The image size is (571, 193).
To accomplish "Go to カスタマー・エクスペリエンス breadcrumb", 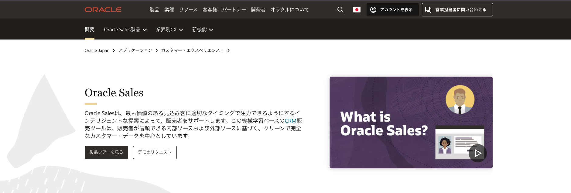I will click(x=192, y=50).
